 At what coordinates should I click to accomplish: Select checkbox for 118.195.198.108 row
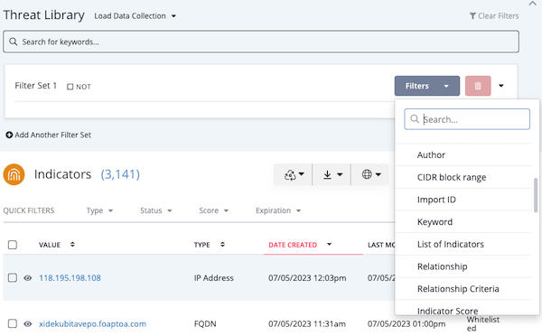tap(13, 277)
